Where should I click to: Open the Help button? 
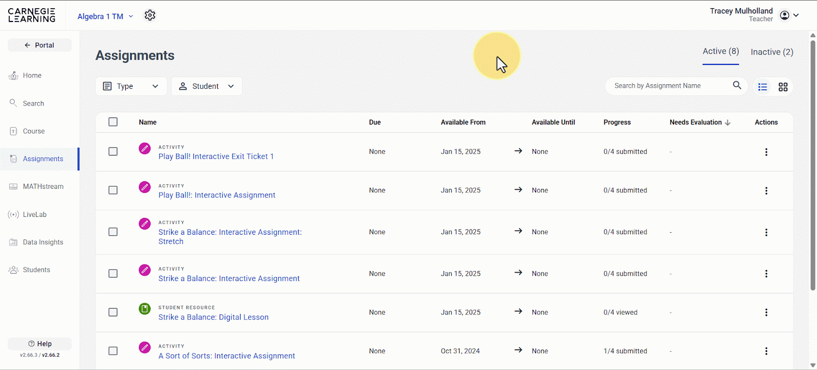click(x=39, y=343)
